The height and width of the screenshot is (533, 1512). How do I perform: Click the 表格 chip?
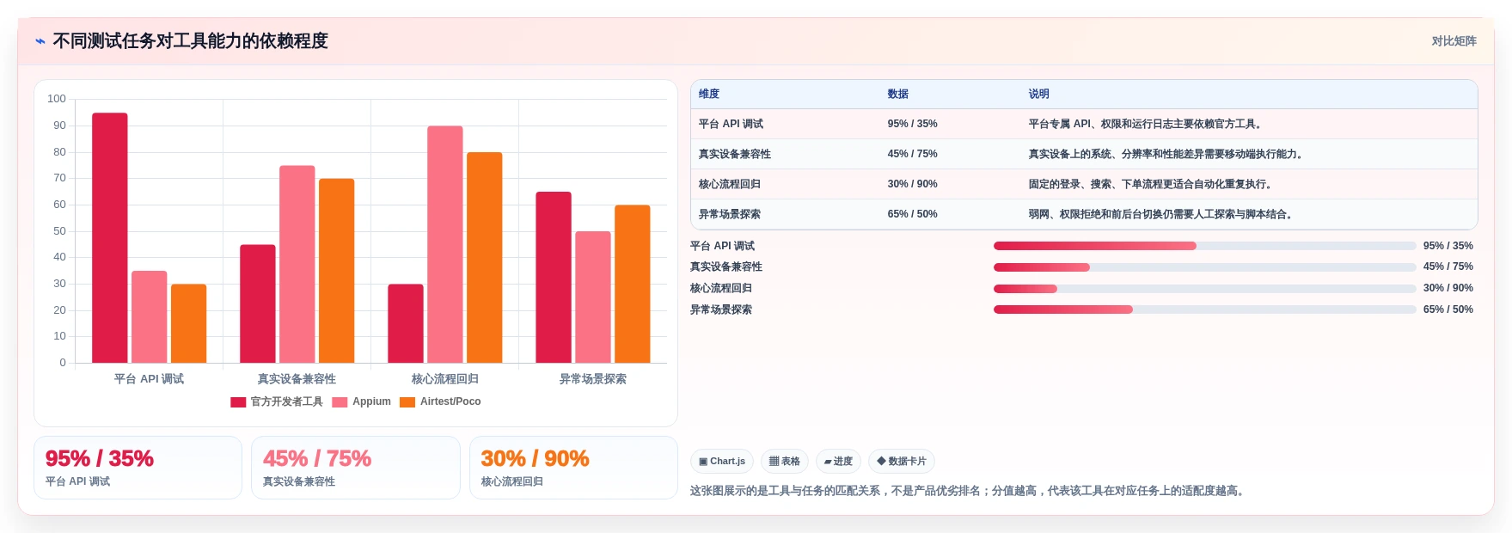coord(785,462)
